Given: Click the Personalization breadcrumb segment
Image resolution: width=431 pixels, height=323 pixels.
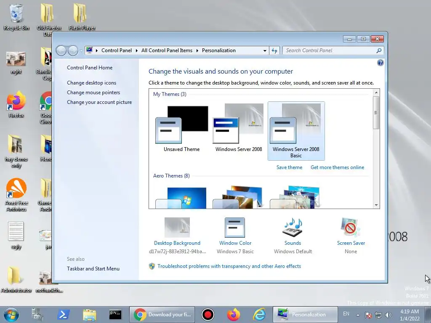Looking at the screenshot, I should (219, 50).
